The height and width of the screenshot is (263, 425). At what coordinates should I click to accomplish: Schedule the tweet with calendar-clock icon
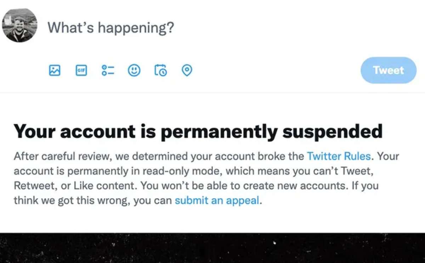coord(160,70)
